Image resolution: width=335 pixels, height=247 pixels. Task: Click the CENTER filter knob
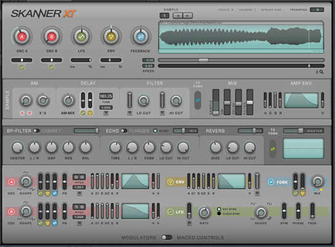17,147
